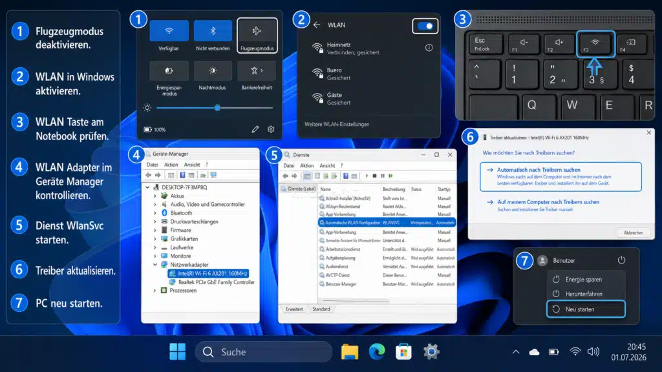Image resolution: width=662 pixels, height=372 pixels.
Task: Open settings gear in quick settings panel
Action: coord(271,129)
